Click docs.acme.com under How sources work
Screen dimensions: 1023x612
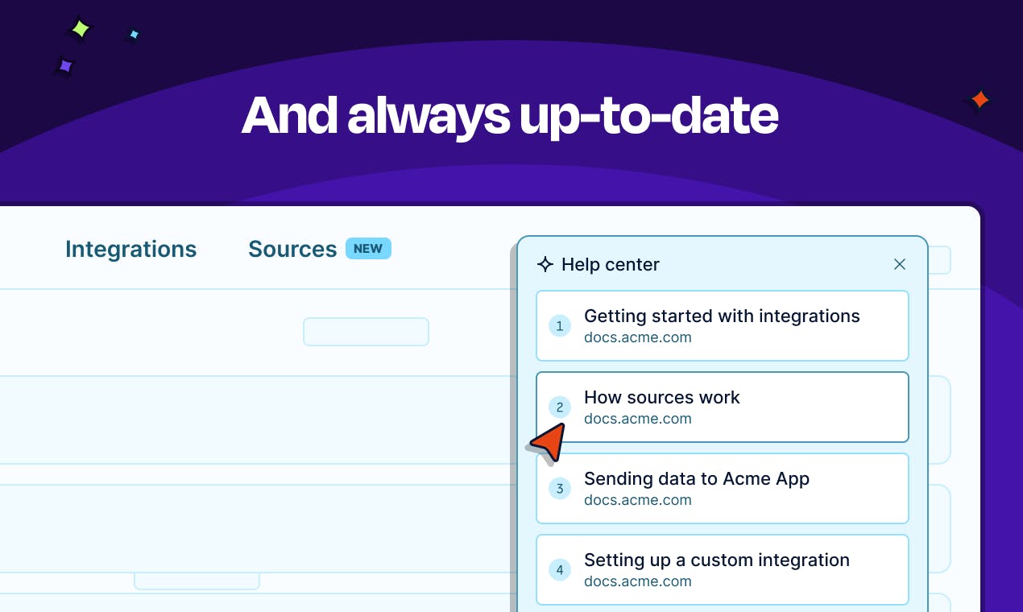point(638,419)
